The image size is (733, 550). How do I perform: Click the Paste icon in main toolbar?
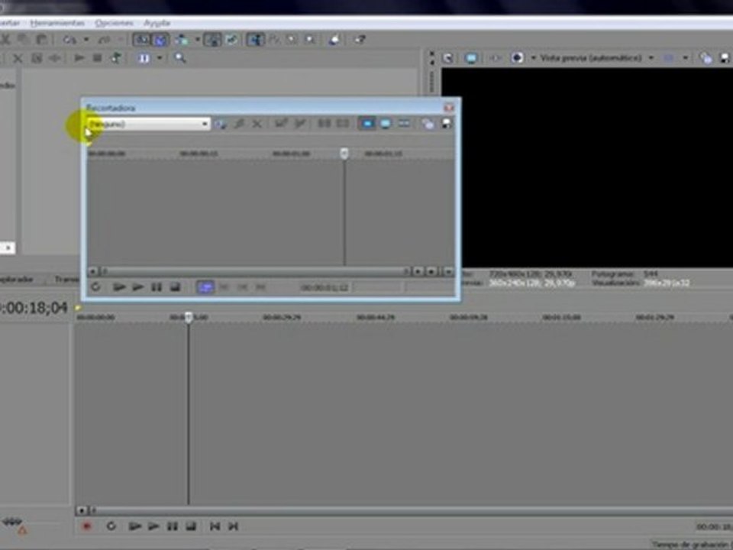click(x=41, y=39)
